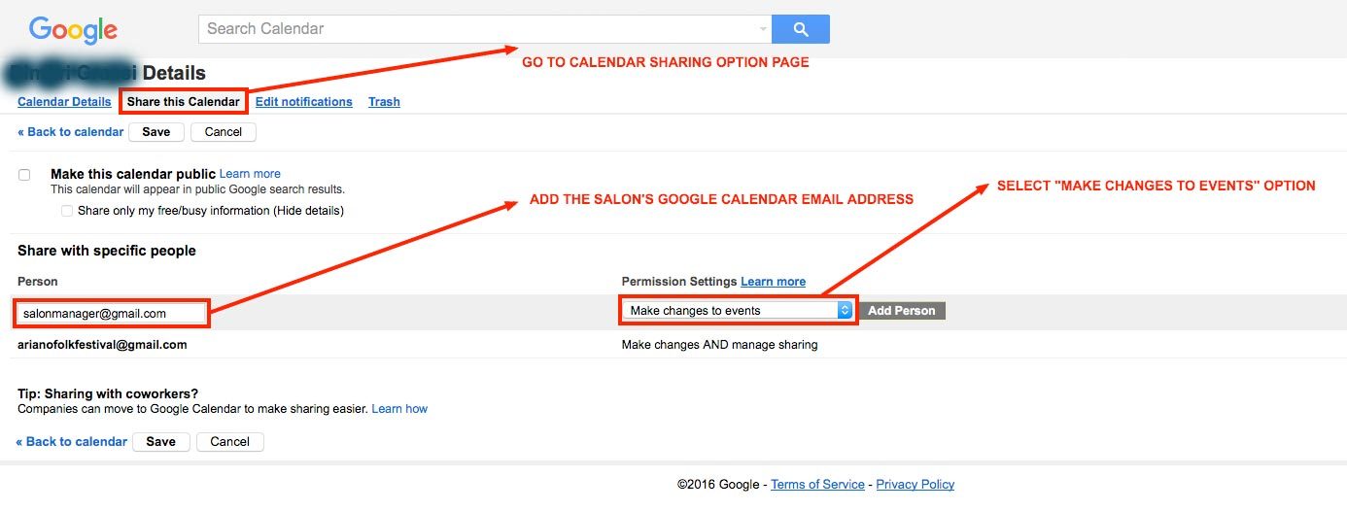Viewport: 1347px width, 511px height.
Task: Open Learn more beside Make calendar public
Action: click(250, 174)
